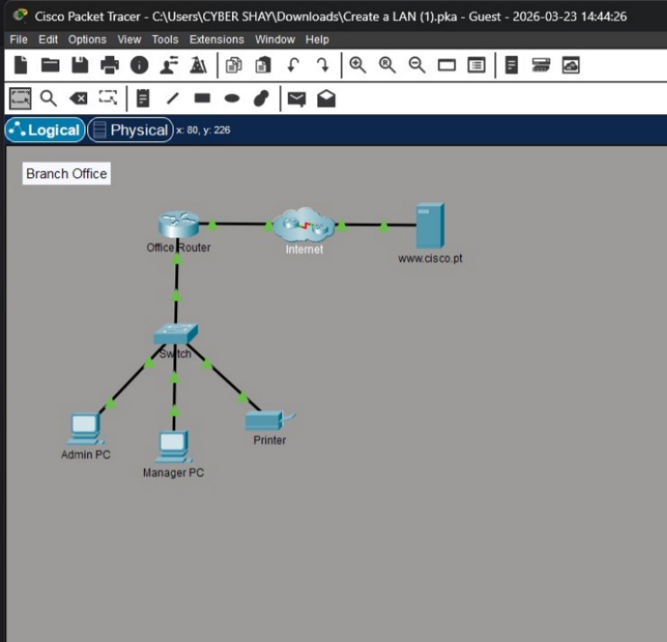This screenshot has height=642, width=667.
Task: Save the project with the floppy disk icon
Action: [x=80, y=66]
